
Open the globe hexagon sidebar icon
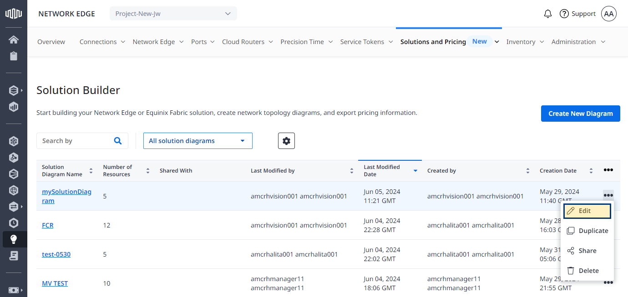(x=14, y=190)
